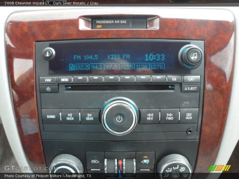Seek to the previous station
The height and width of the screenshot is (179, 239).
coord(70,117)
